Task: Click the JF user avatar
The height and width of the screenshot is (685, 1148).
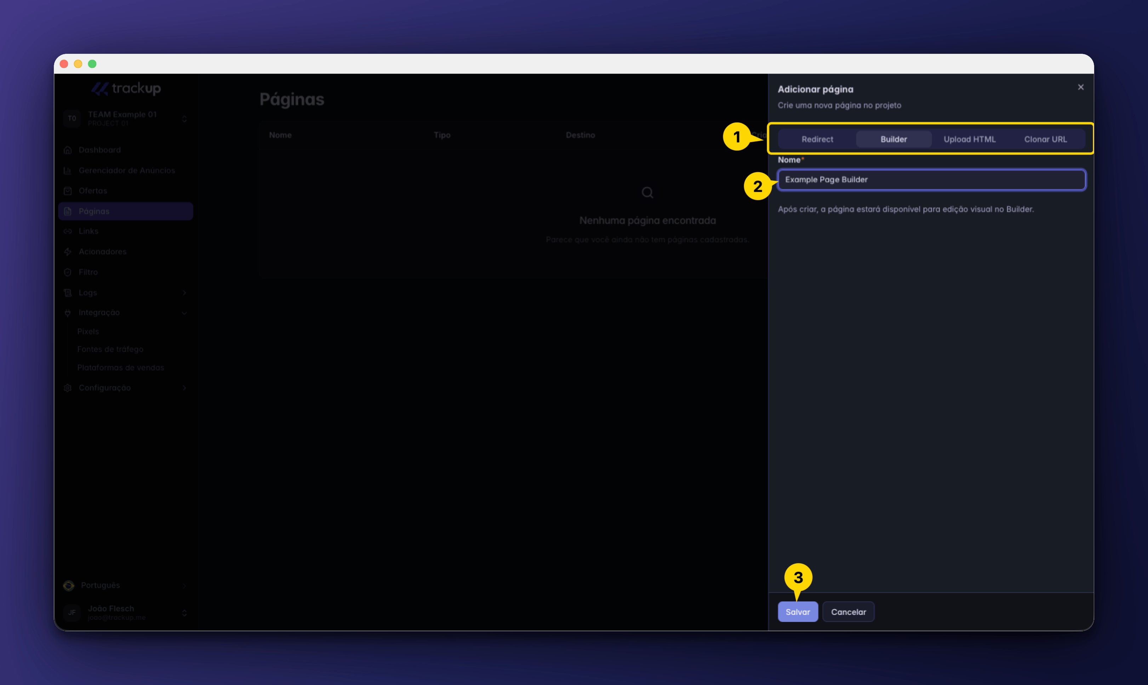Action: point(72,612)
